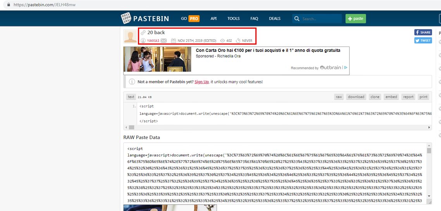Report this paste
Screen dimensions: 441x211
408,97
